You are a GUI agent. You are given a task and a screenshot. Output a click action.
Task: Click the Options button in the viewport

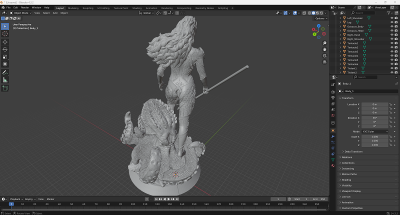[x=321, y=18]
